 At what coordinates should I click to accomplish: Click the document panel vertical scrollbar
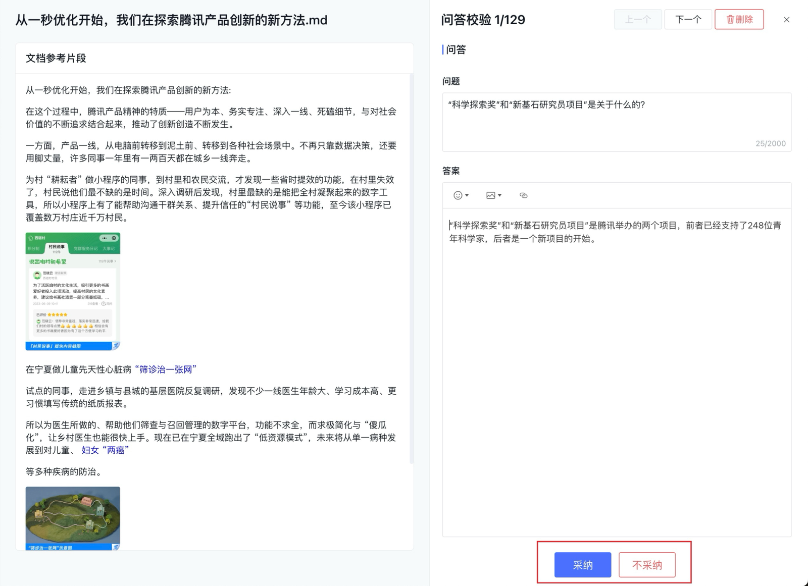tap(412, 268)
